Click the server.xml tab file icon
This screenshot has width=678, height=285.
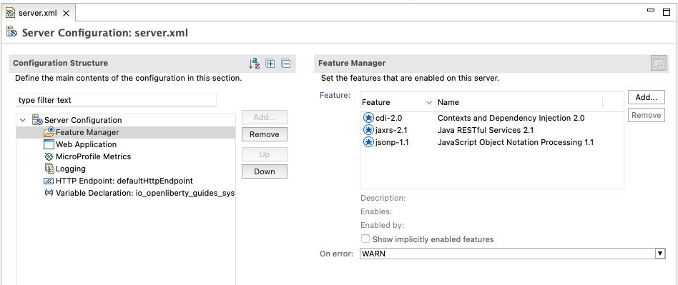point(11,13)
